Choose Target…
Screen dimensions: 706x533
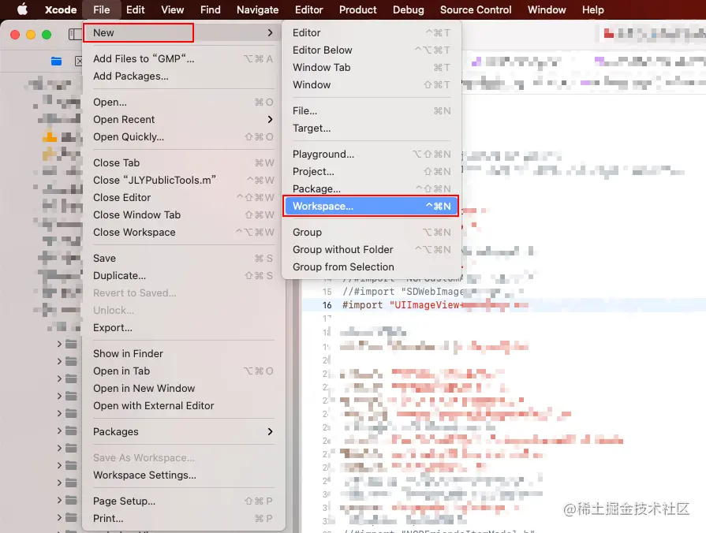coord(371,129)
